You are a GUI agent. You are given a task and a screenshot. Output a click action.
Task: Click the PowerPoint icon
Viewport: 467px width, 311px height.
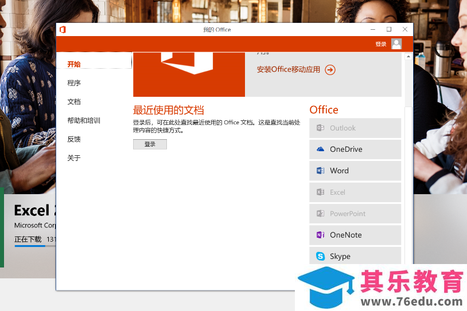click(321, 214)
